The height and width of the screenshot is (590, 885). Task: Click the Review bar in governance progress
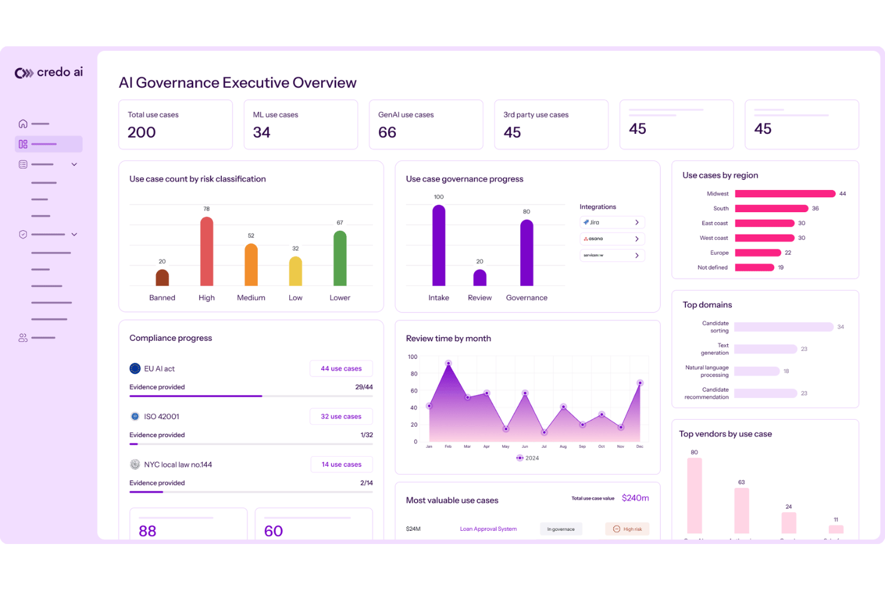pyautogui.click(x=480, y=278)
